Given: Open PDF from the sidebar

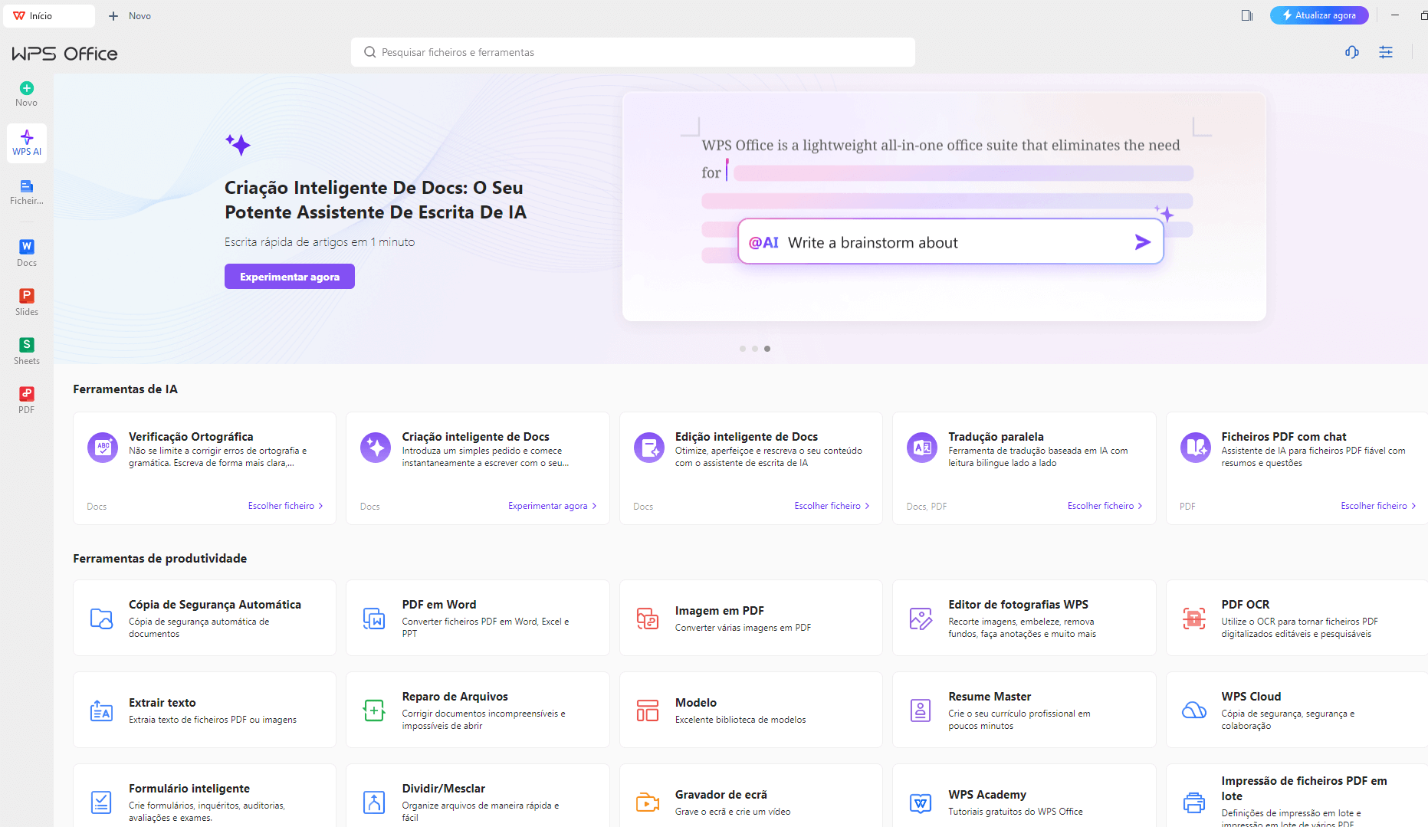Looking at the screenshot, I should click(x=27, y=400).
